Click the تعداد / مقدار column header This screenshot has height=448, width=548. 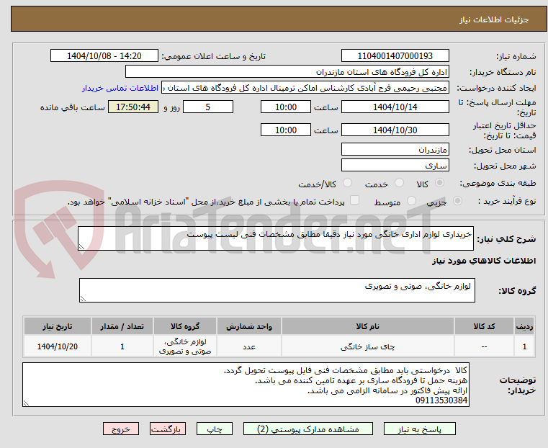pyautogui.click(x=122, y=326)
